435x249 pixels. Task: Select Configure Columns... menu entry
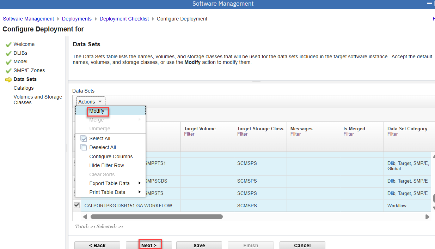point(113,156)
